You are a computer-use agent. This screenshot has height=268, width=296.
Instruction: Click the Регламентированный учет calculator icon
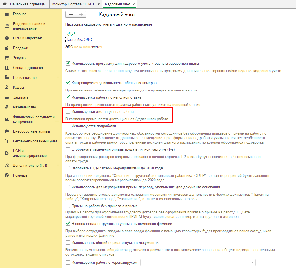point(7,141)
